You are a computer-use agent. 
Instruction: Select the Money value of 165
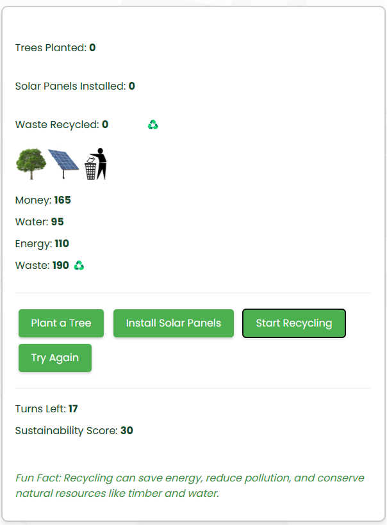[x=62, y=200]
